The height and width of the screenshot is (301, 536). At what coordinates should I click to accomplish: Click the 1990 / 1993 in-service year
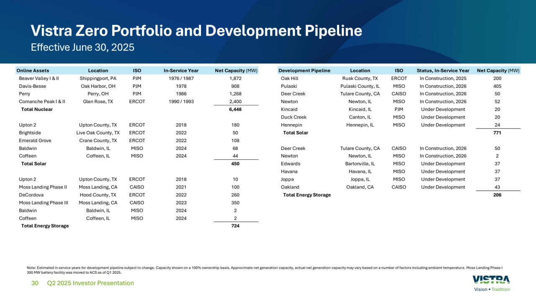tap(181, 102)
